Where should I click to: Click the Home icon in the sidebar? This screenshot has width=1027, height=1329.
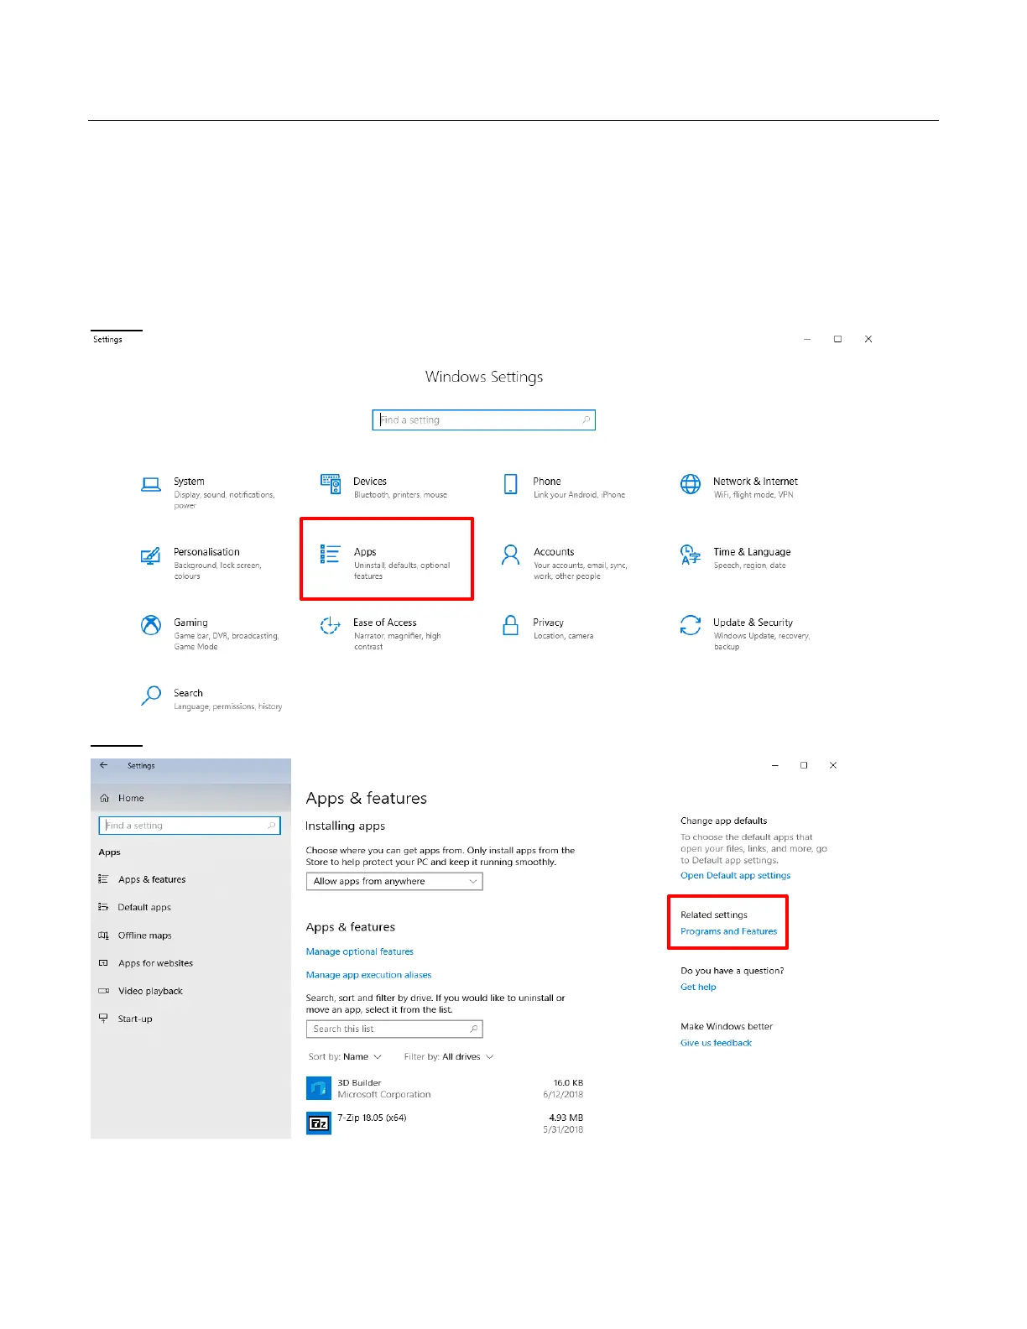pos(105,798)
